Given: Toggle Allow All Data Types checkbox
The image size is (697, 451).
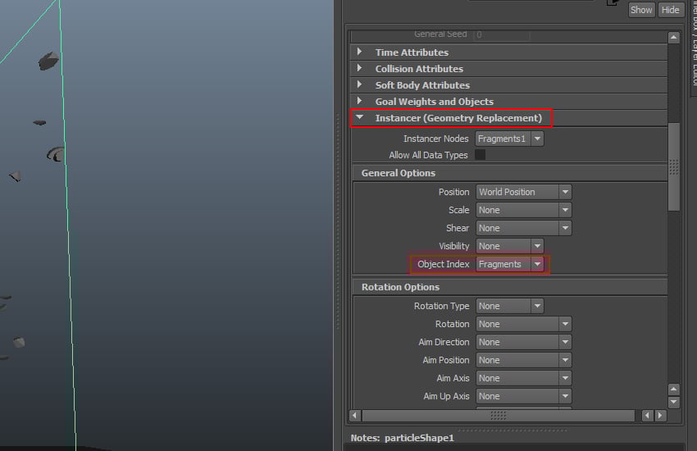Looking at the screenshot, I should coord(480,155).
